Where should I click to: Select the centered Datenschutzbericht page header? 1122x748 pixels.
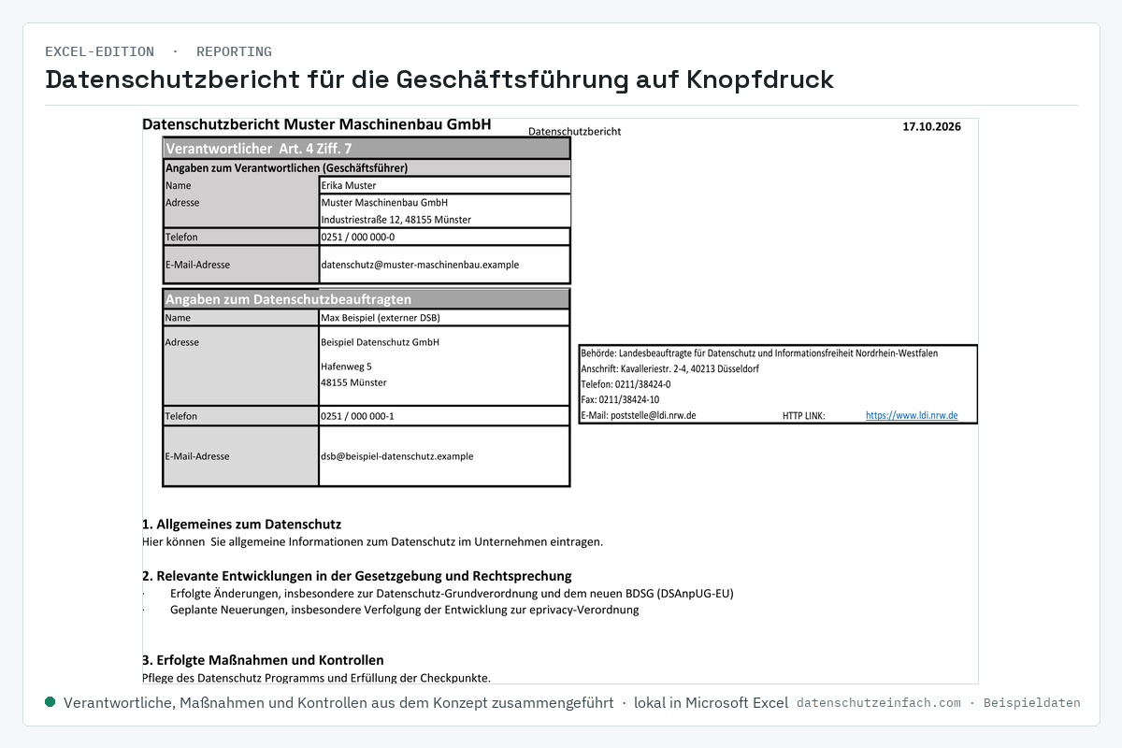click(574, 132)
